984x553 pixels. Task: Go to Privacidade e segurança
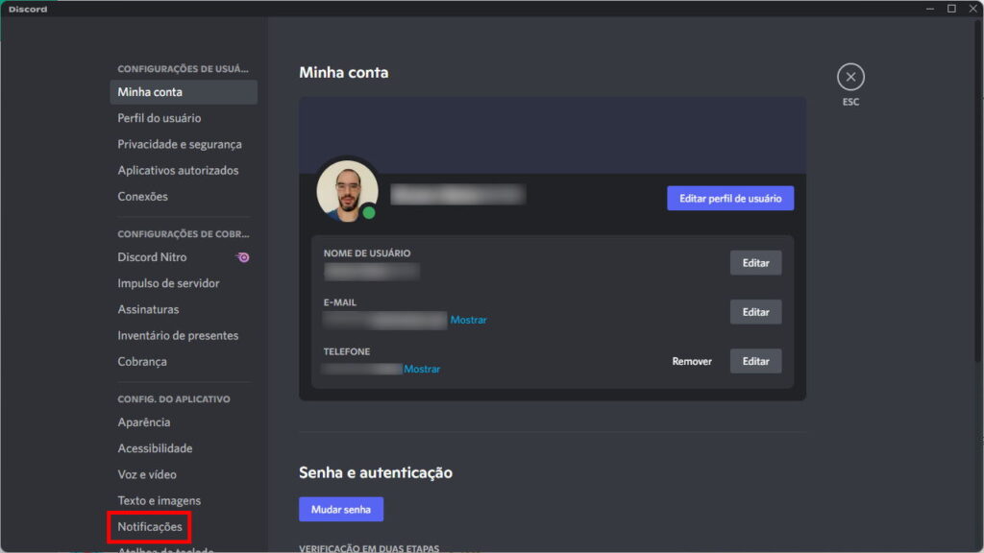click(180, 144)
